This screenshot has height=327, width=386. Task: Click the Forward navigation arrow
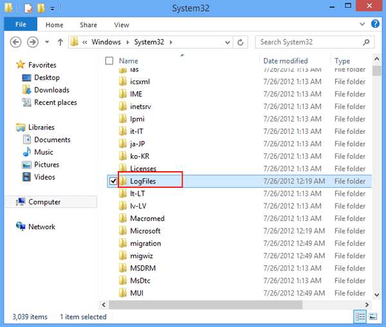click(x=33, y=42)
